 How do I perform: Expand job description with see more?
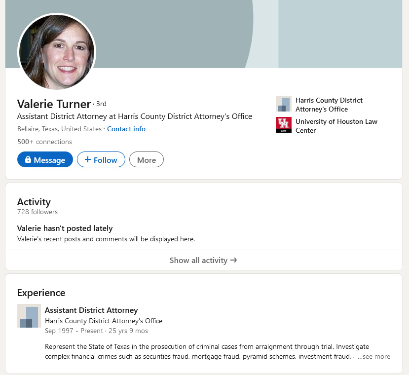click(374, 356)
